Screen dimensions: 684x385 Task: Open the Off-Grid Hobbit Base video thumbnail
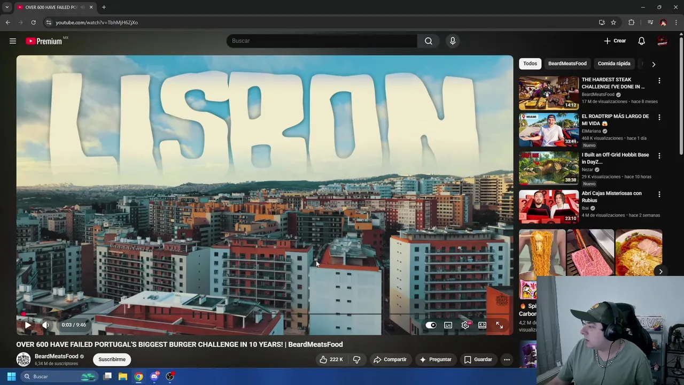(x=549, y=167)
